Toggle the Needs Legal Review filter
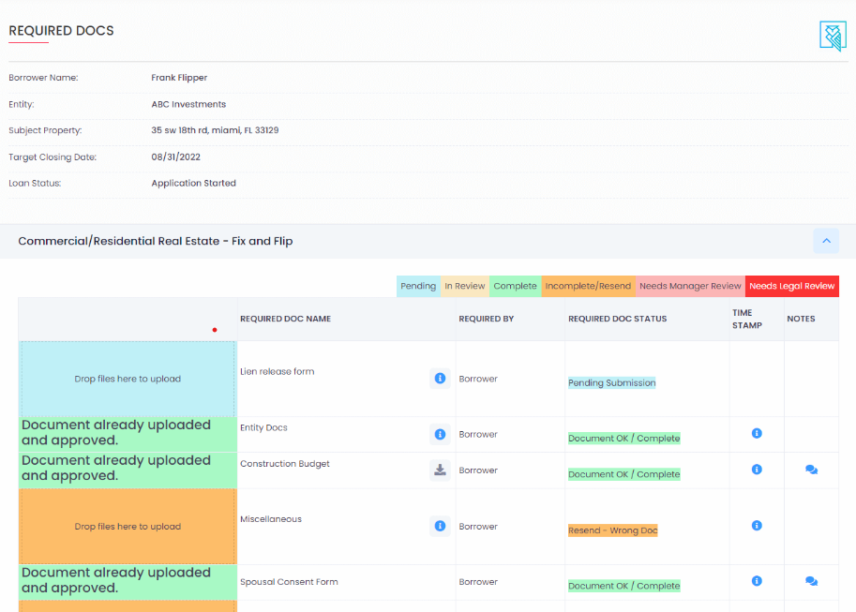This screenshot has width=856, height=612. pyautogui.click(x=792, y=286)
